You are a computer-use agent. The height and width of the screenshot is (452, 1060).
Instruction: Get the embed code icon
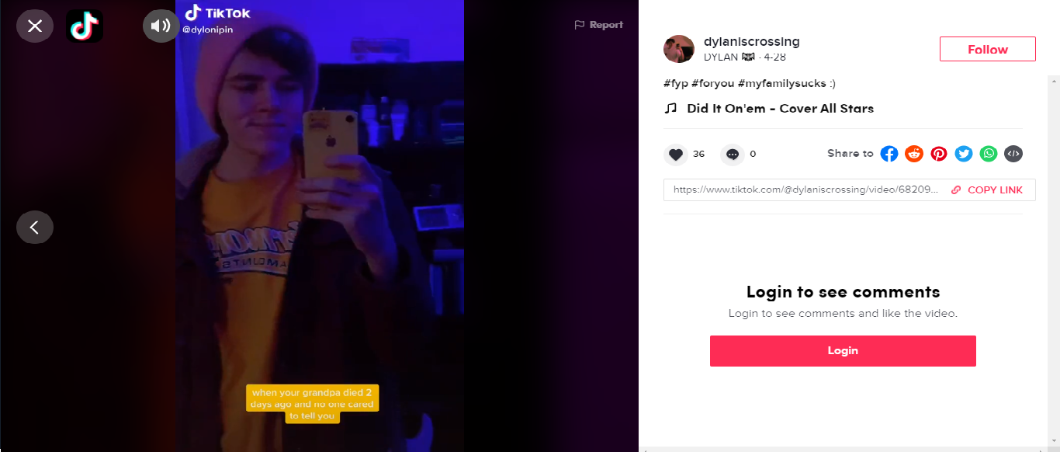tap(1013, 154)
